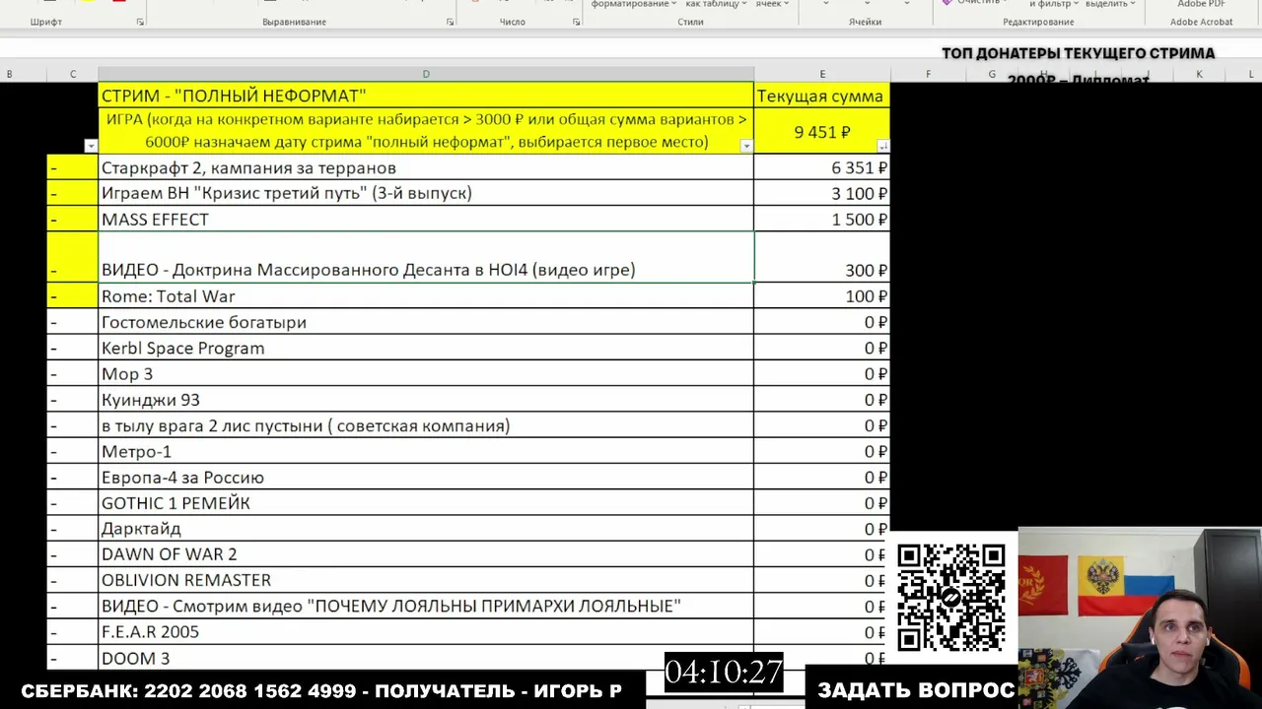This screenshot has width=1262, height=709.
Task: Select the 'OBLIVION REMASTER' cell
Action: pyautogui.click(x=426, y=580)
